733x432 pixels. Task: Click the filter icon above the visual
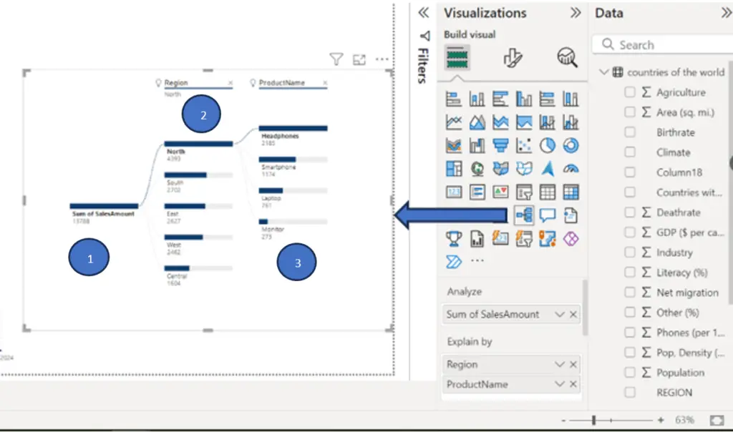(336, 59)
